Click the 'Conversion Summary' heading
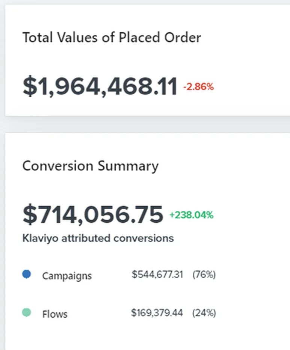Screen dimensions: 290x350 [x=91, y=166]
